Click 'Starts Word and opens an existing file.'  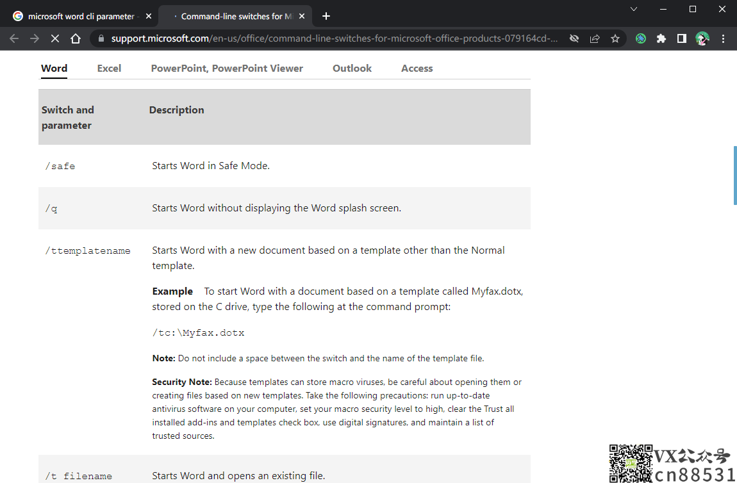point(239,475)
